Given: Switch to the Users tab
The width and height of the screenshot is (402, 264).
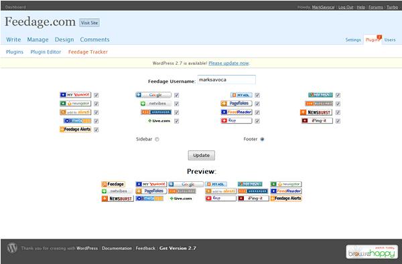Looking at the screenshot, I should pyautogui.click(x=390, y=40).
